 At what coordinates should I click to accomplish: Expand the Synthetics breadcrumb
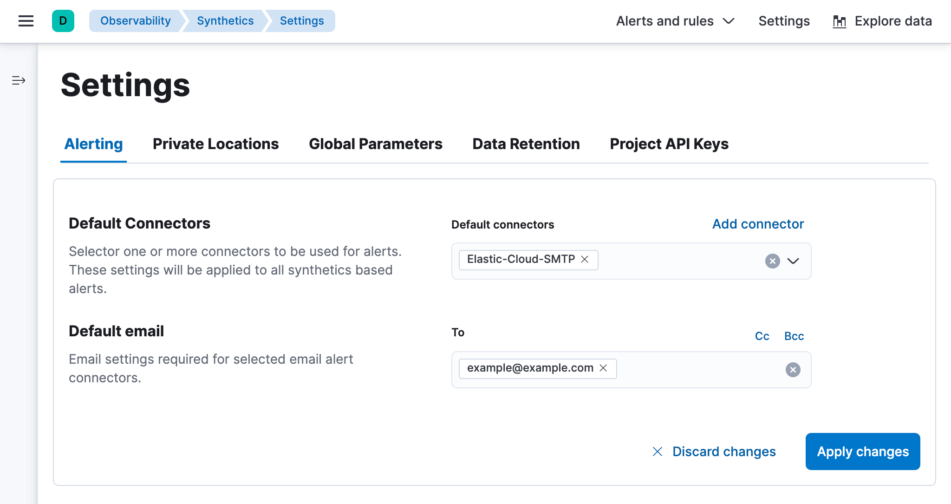click(x=225, y=21)
